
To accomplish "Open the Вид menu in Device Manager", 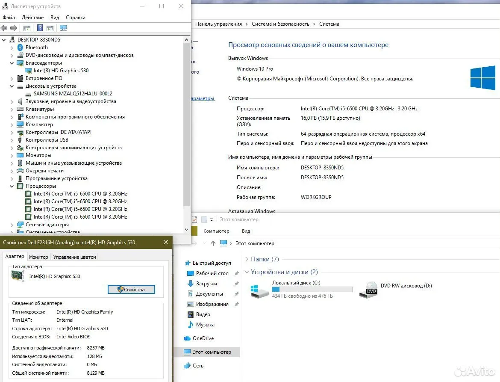I will pyautogui.click(x=55, y=18).
